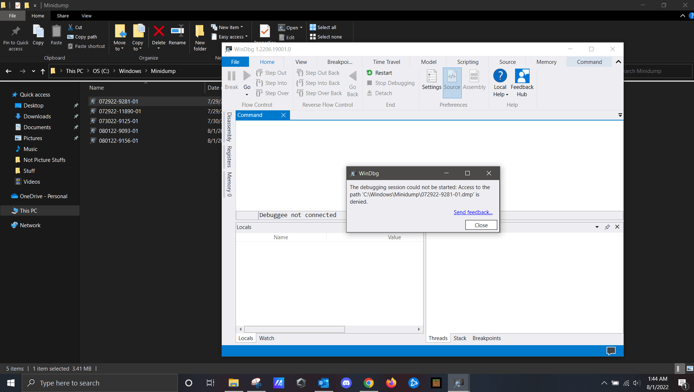Click Step Into Back in Reverse Flow
Image resolution: width=694 pixels, height=392 pixels.
(318, 83)
